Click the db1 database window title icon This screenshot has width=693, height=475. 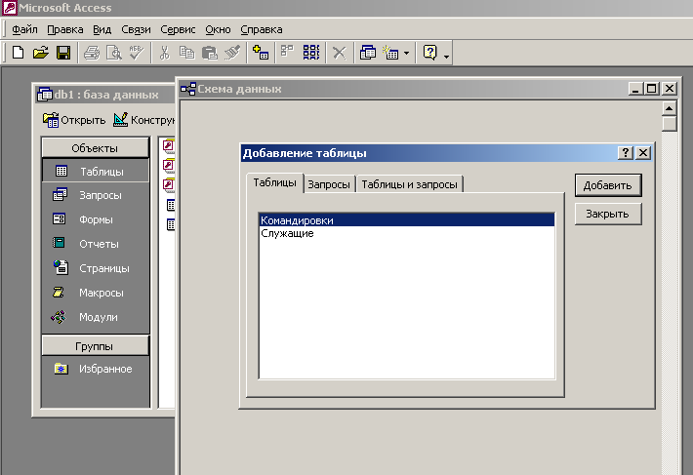pos(45,95)
